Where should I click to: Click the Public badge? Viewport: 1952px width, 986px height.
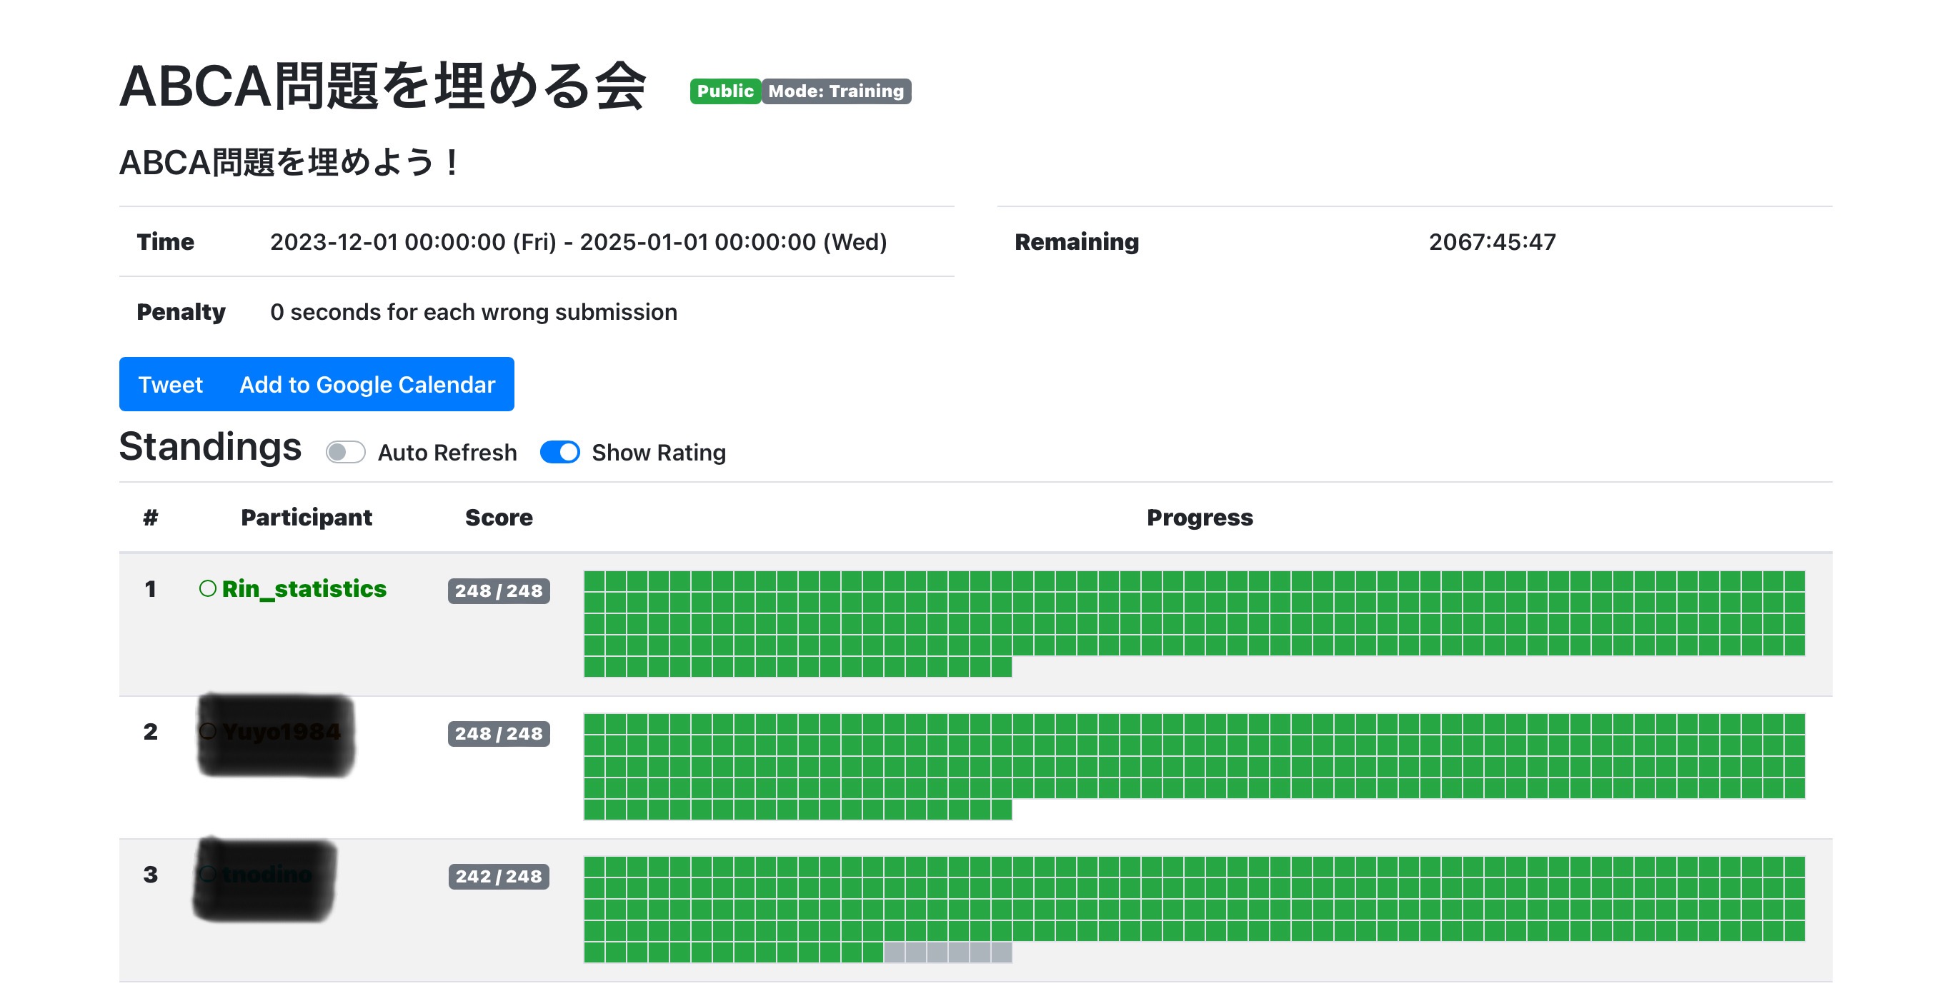click(724, 91)
